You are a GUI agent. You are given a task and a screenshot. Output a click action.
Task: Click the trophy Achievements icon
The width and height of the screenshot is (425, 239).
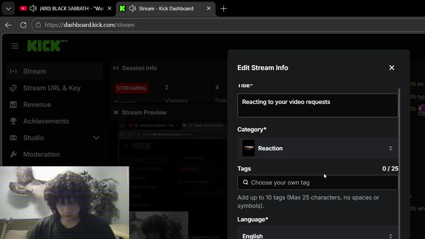click(x=13, y=121)
